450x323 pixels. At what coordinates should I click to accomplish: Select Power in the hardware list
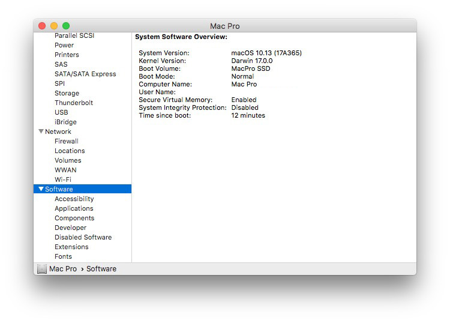[x=64, y=45]
